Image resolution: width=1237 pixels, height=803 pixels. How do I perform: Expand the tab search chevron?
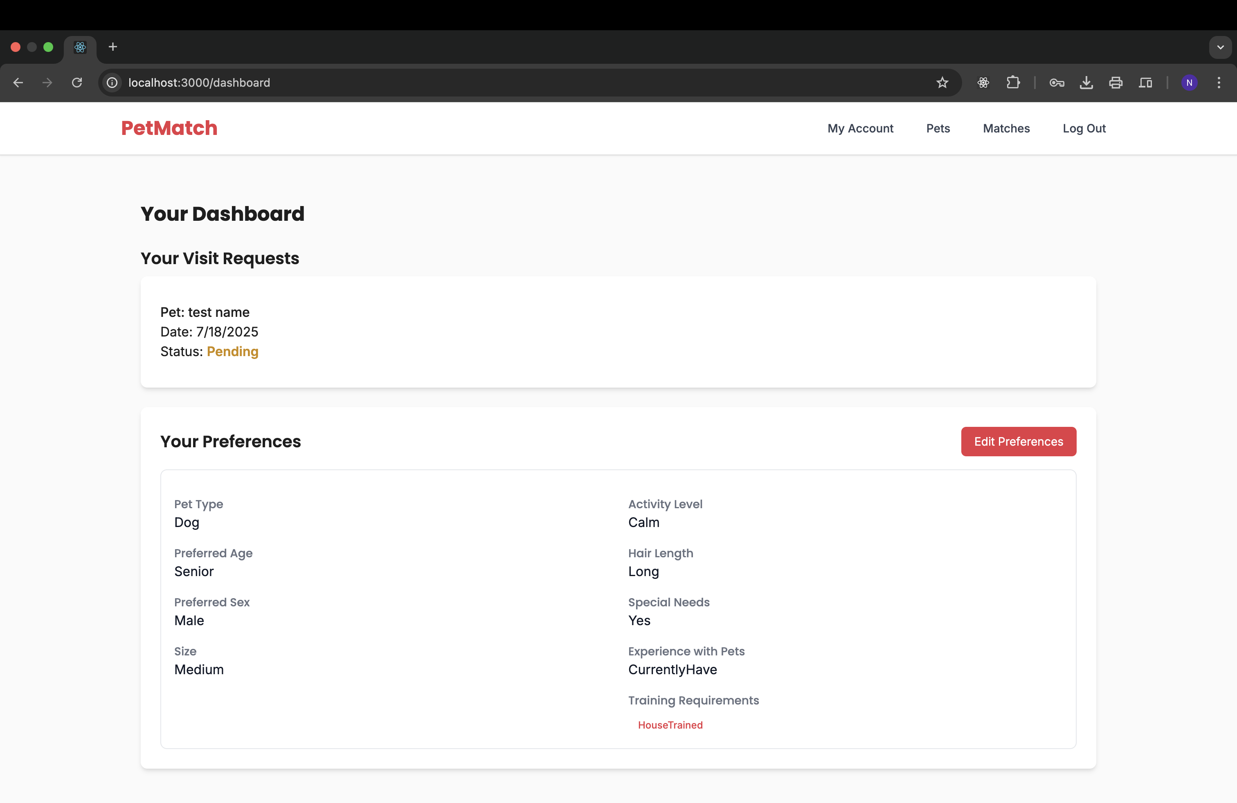pyautogui.click(x=1220, y=47)
